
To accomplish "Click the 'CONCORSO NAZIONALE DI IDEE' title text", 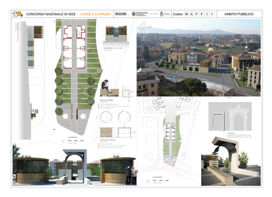I will 51,14.
